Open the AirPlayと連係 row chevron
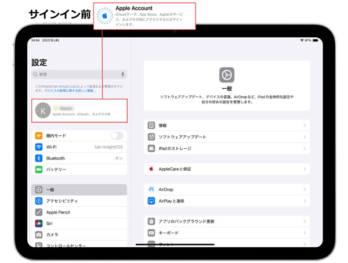Image resolution: width=348 pixels, height=263 pixels. click(304, 201)
